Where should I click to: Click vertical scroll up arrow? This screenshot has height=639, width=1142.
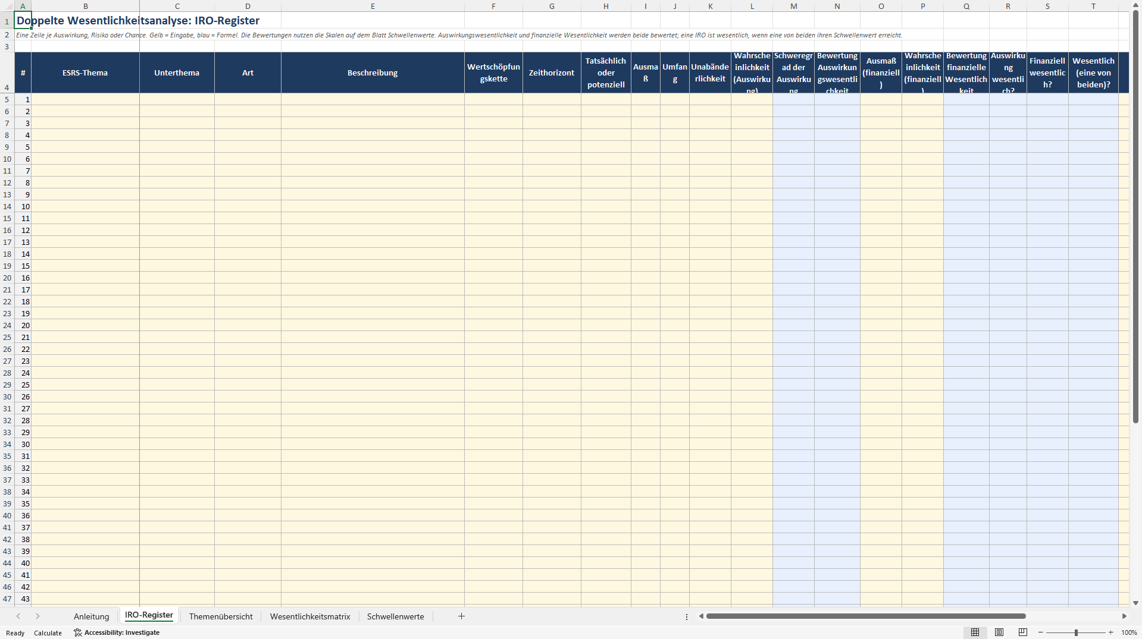tap(1135, 6)
